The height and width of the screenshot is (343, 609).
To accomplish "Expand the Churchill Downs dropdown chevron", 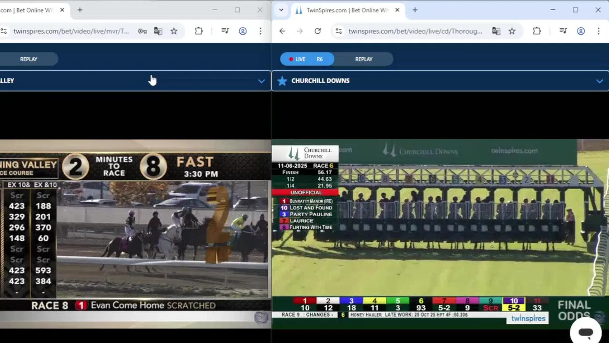I will [599, 81].
